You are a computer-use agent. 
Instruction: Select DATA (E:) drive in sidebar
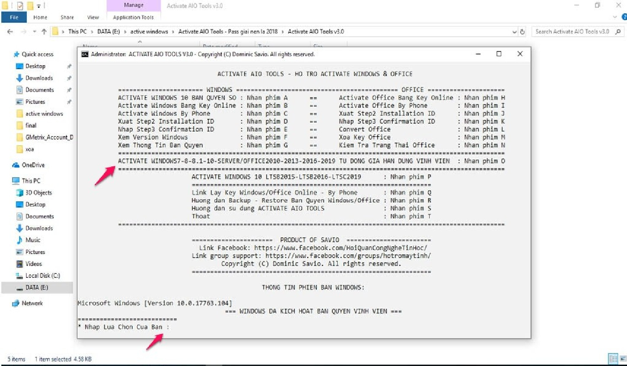(37, 287)
